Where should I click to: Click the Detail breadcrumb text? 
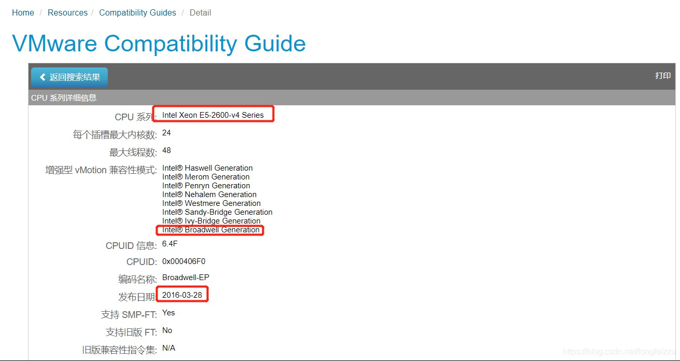click(200, 12)
